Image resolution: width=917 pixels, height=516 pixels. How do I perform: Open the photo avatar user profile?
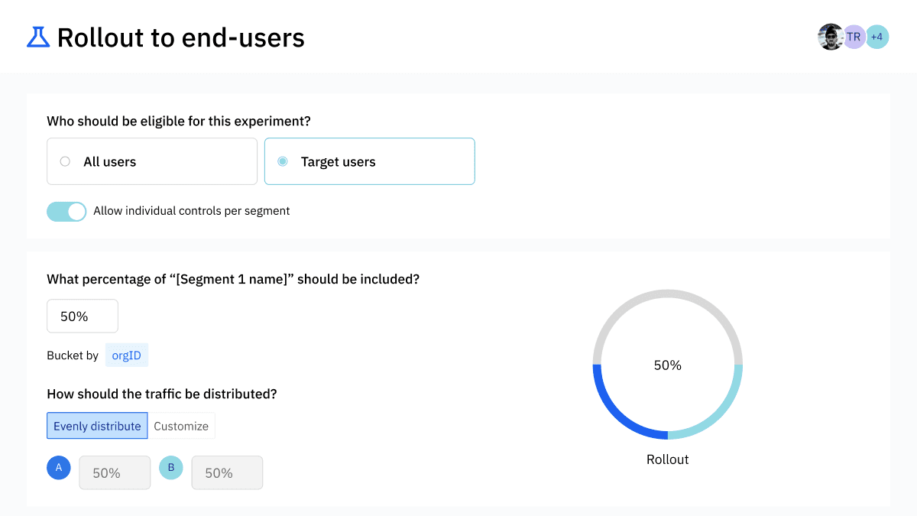[x=830, y=37]
